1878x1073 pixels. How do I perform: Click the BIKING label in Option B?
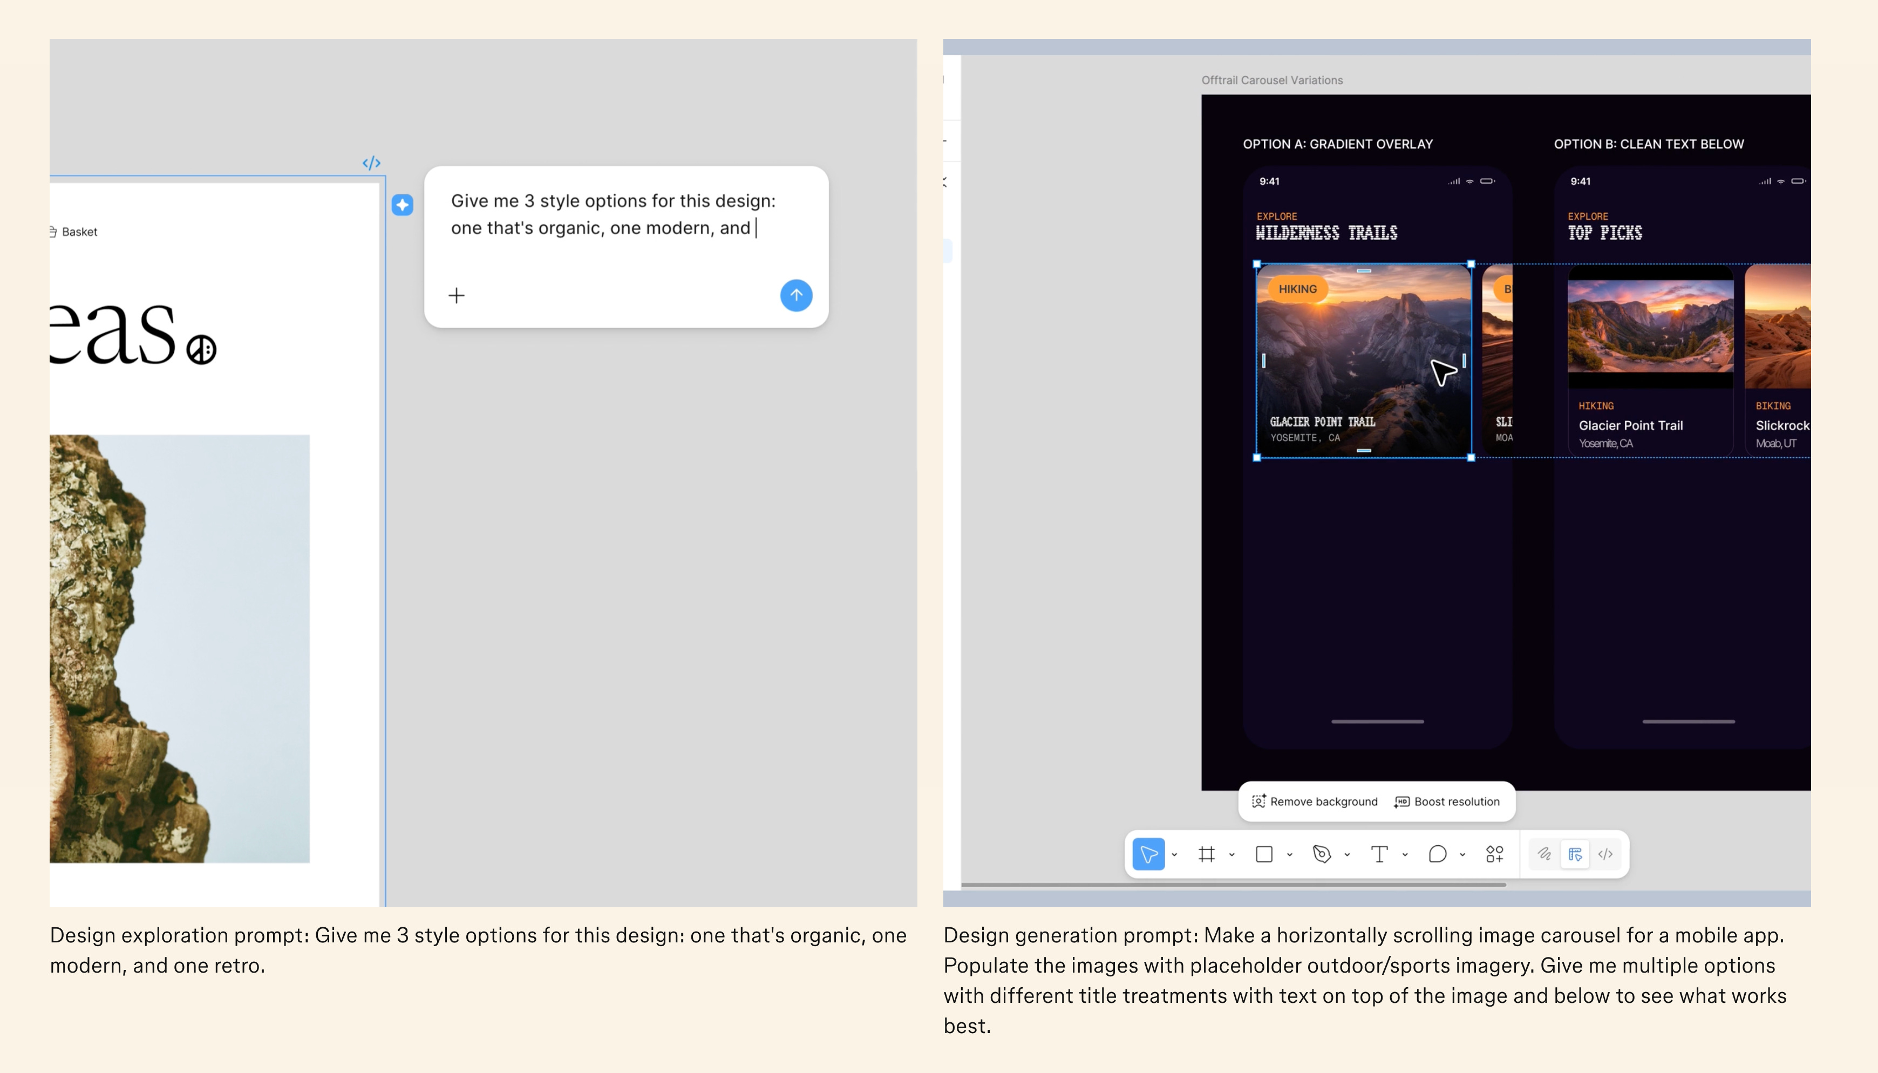click(x=1773, y=406)
